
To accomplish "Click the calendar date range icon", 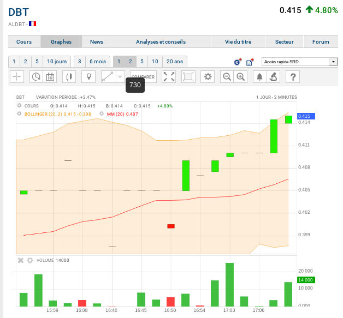I will pos(50,77).
